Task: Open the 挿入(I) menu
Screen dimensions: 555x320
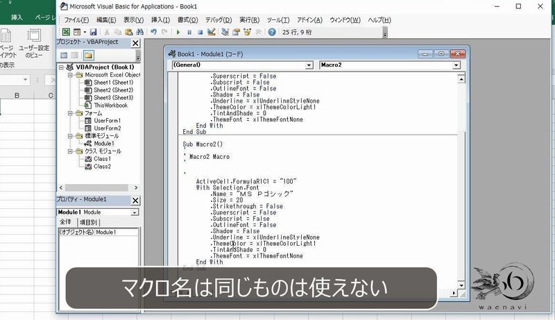Action: [160, 20]
